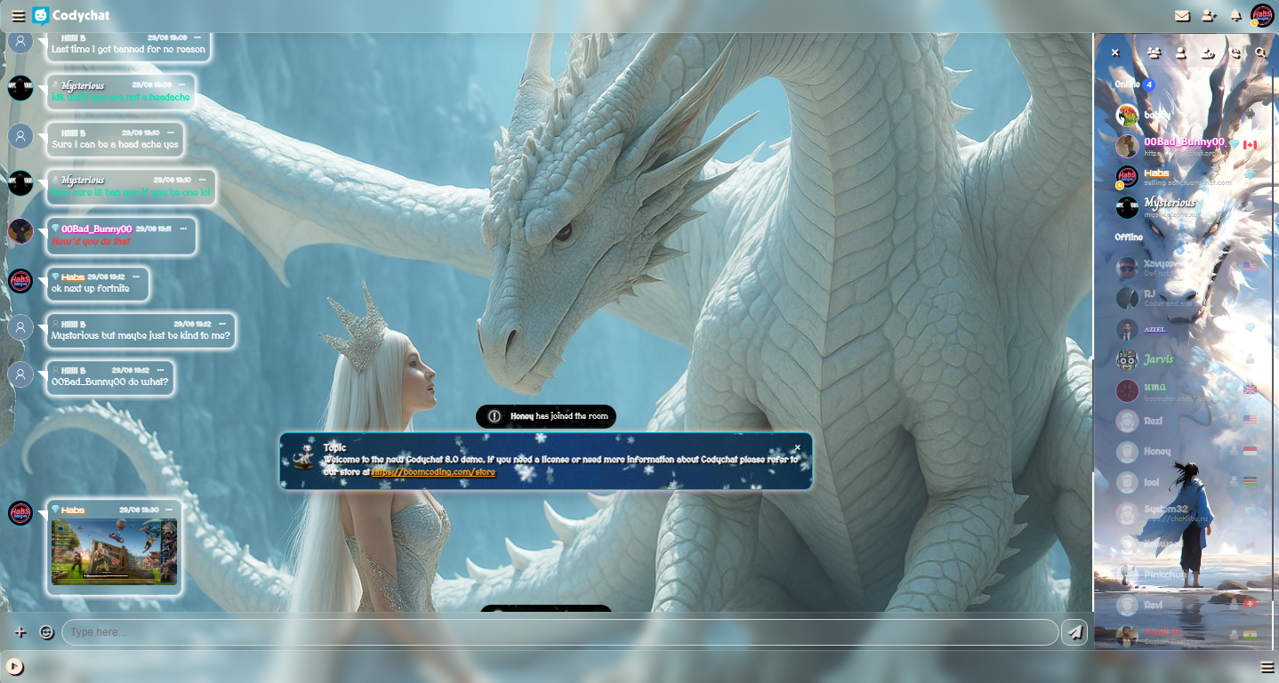This screenshot has width=1279, height=683.
Task: Open the main hamburger menu at top left
Action: pyautogui.click(x=18, y=16)
